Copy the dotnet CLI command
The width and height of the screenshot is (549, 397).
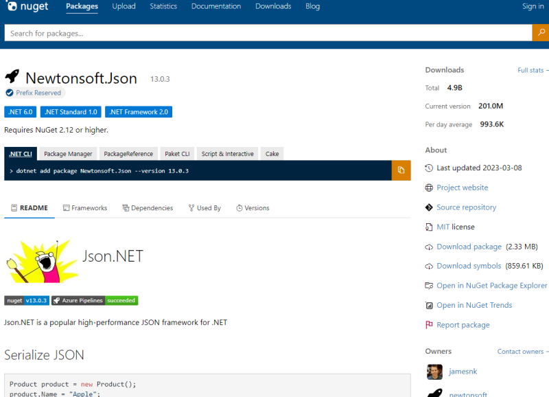pos(401,170)
